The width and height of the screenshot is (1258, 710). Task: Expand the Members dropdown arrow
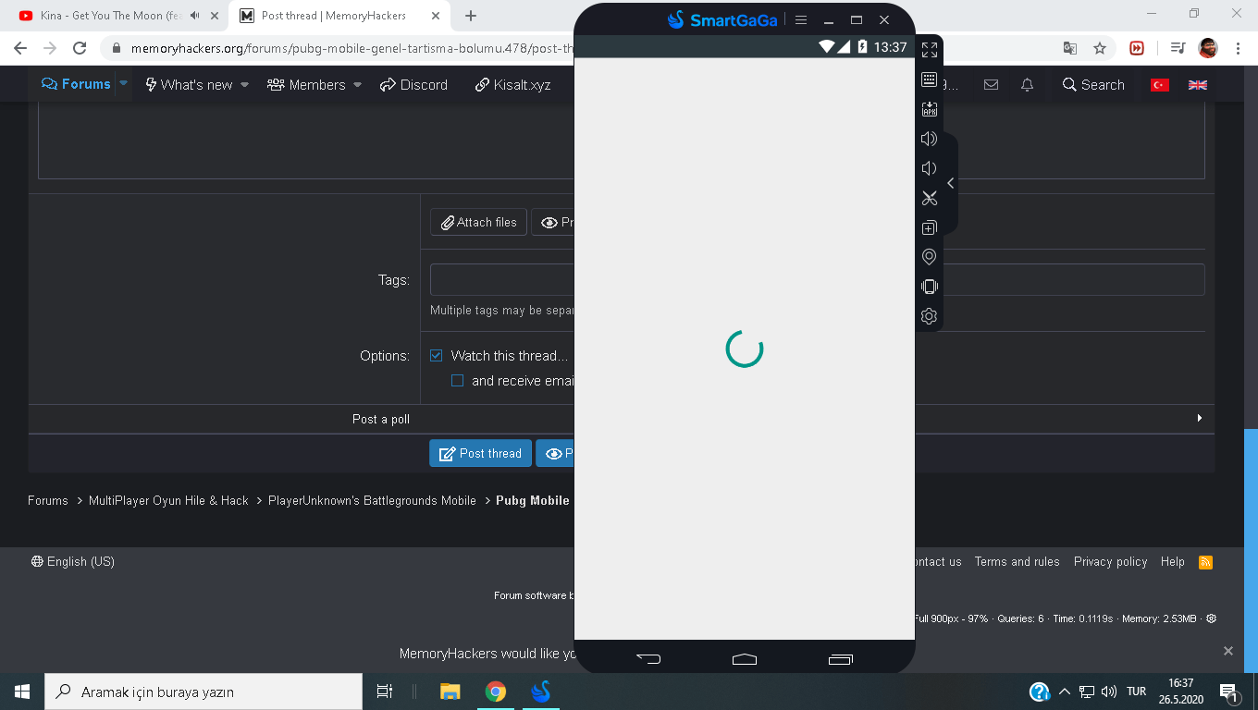(357, 85)
